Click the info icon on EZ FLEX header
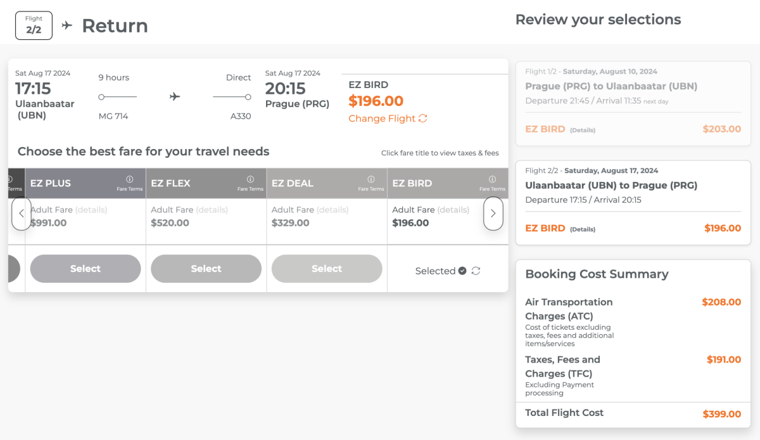760x440 pixels. (x=250, y=179)
